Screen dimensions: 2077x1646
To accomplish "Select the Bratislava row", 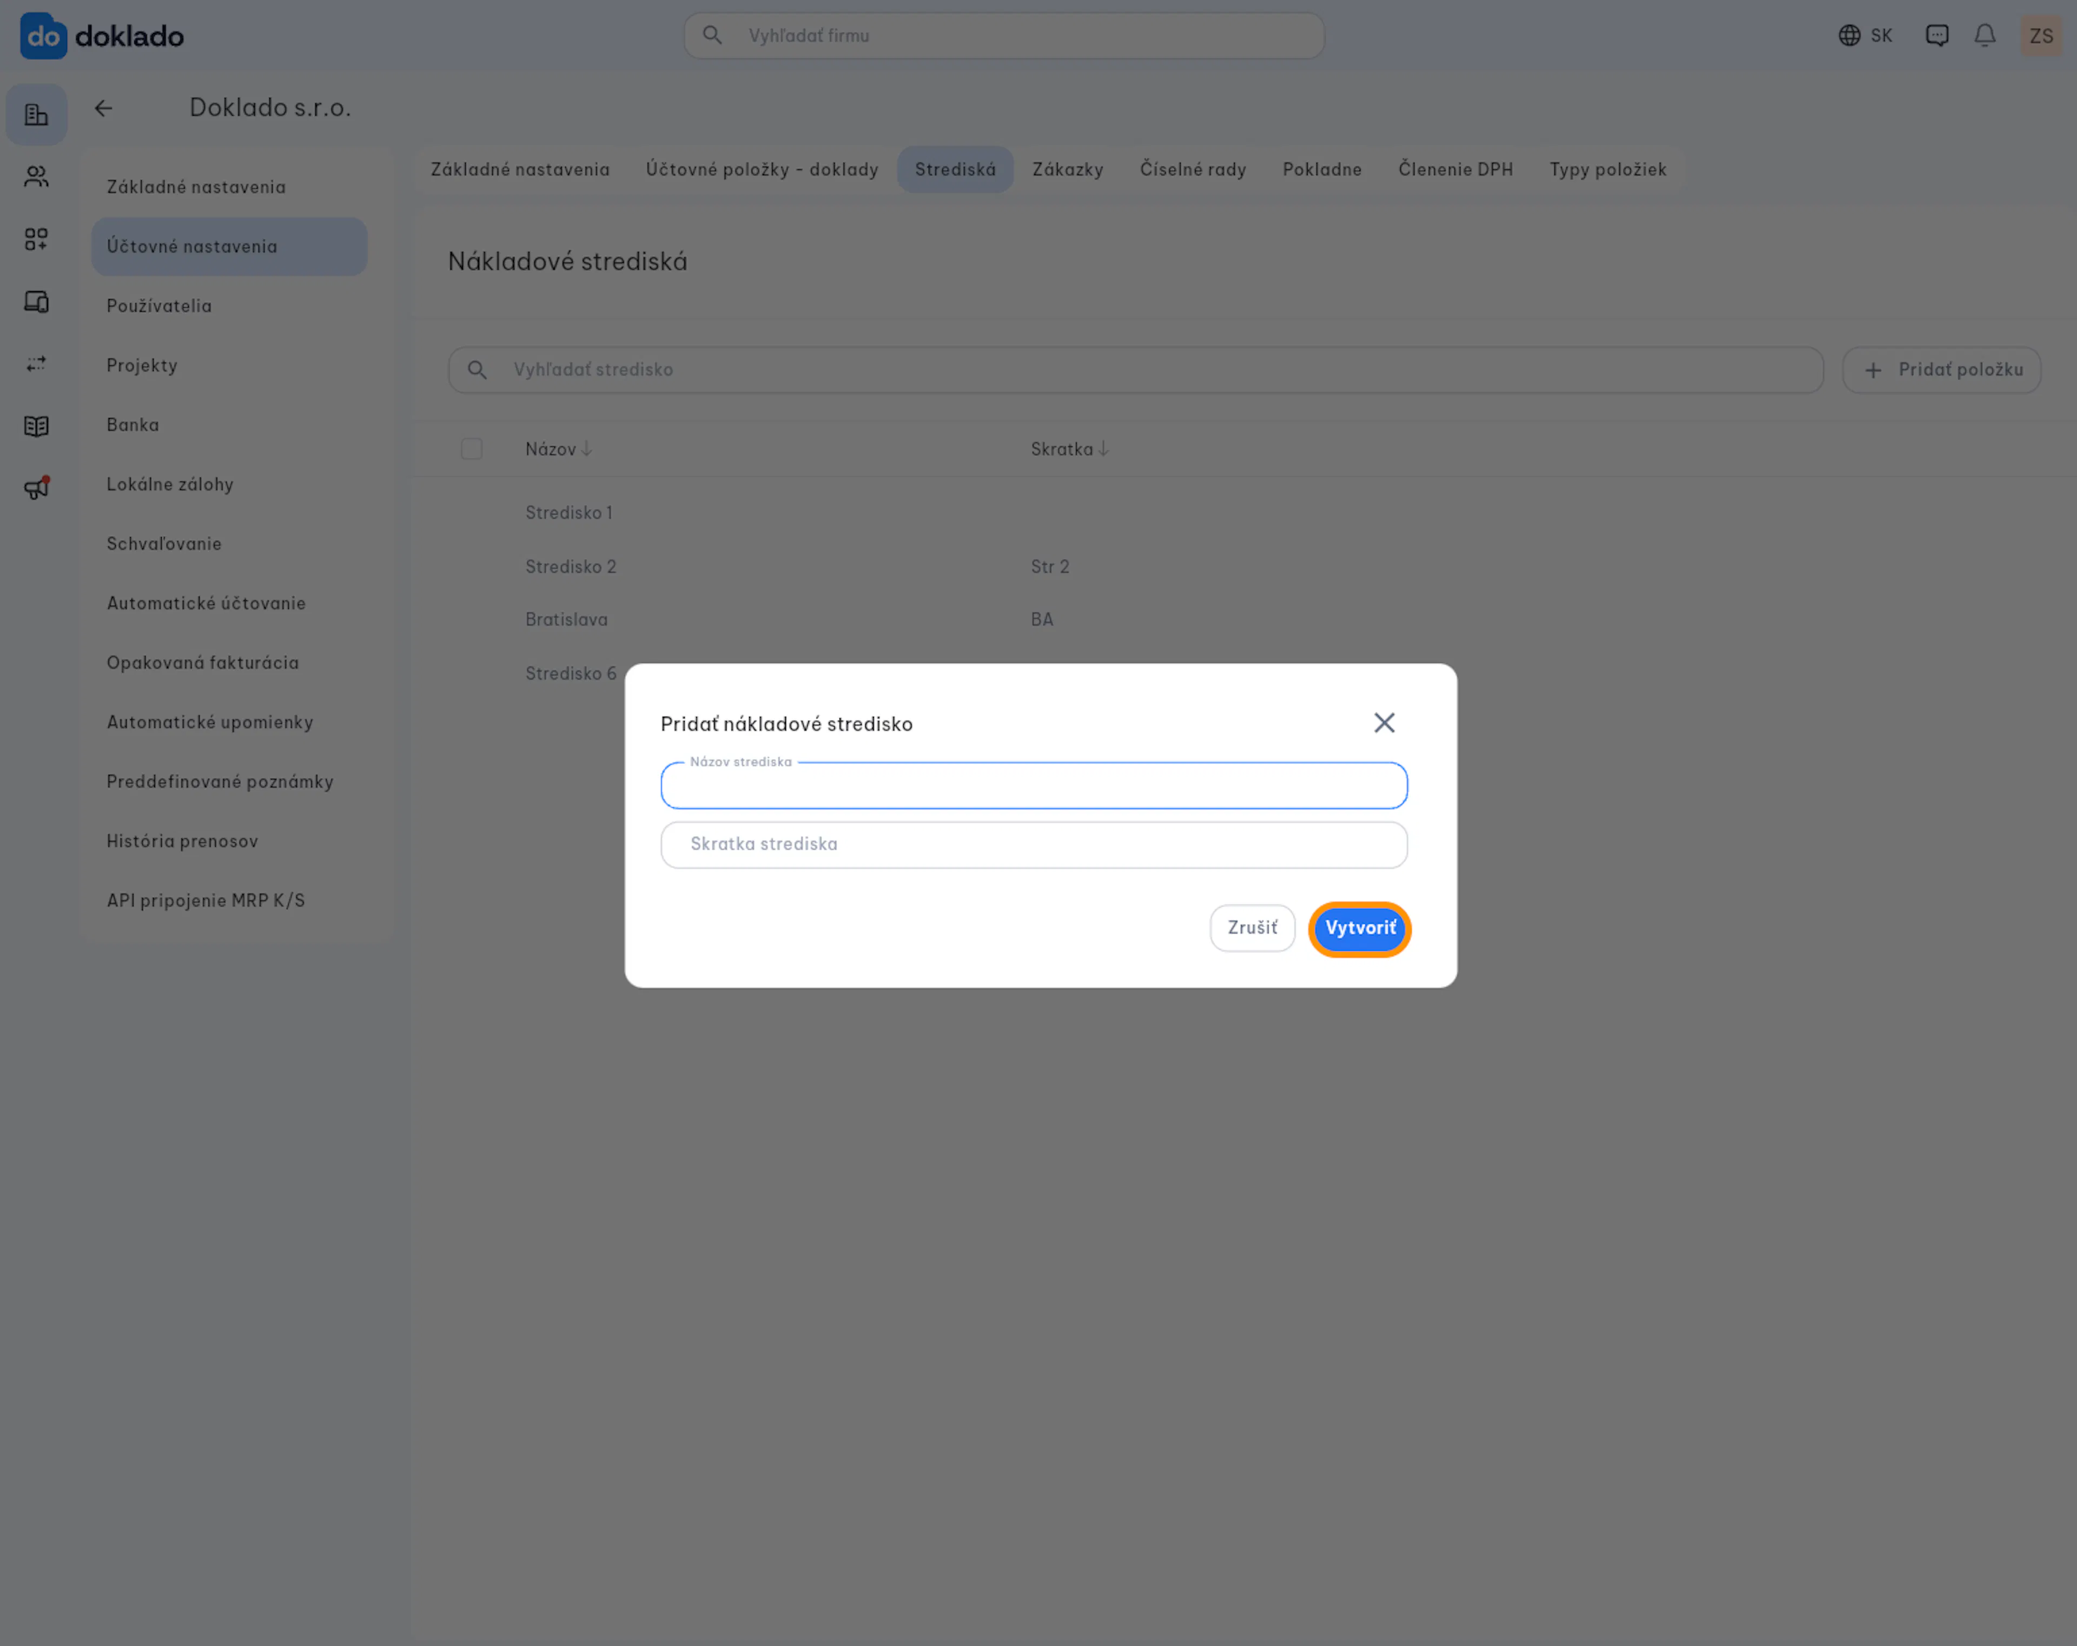I will (1243, 620).
